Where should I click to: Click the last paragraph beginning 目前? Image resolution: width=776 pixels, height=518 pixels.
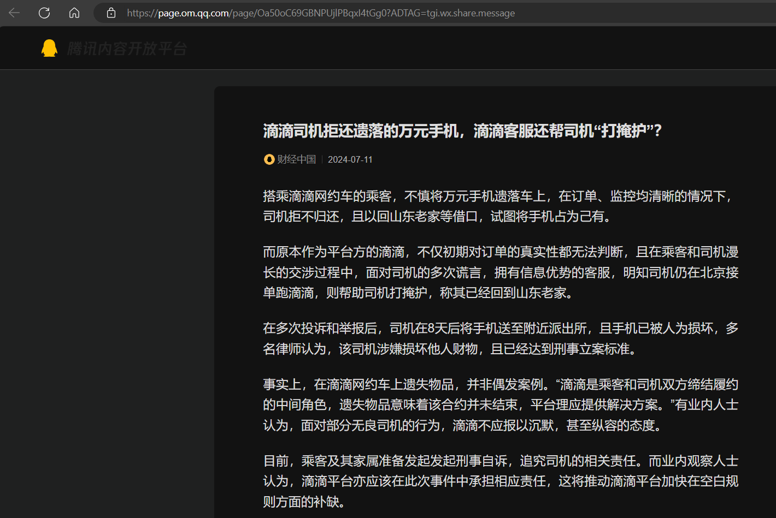500,481
